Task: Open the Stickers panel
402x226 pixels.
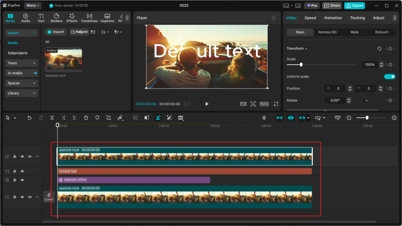Action: point(56,18)
